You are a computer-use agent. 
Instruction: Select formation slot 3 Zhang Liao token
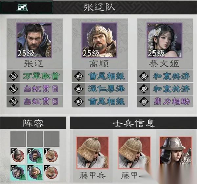(35, 155)
